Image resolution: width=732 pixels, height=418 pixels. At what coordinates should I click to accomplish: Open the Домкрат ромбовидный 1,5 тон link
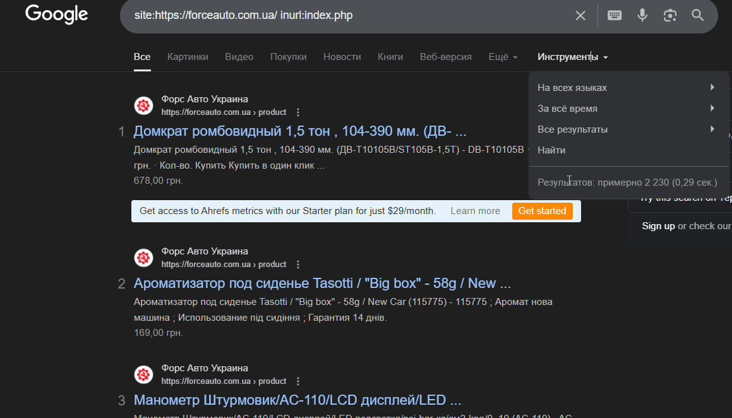[300, 131]
